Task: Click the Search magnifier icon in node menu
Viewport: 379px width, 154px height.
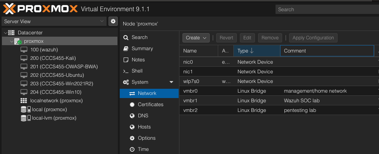Action: [126, 37]
